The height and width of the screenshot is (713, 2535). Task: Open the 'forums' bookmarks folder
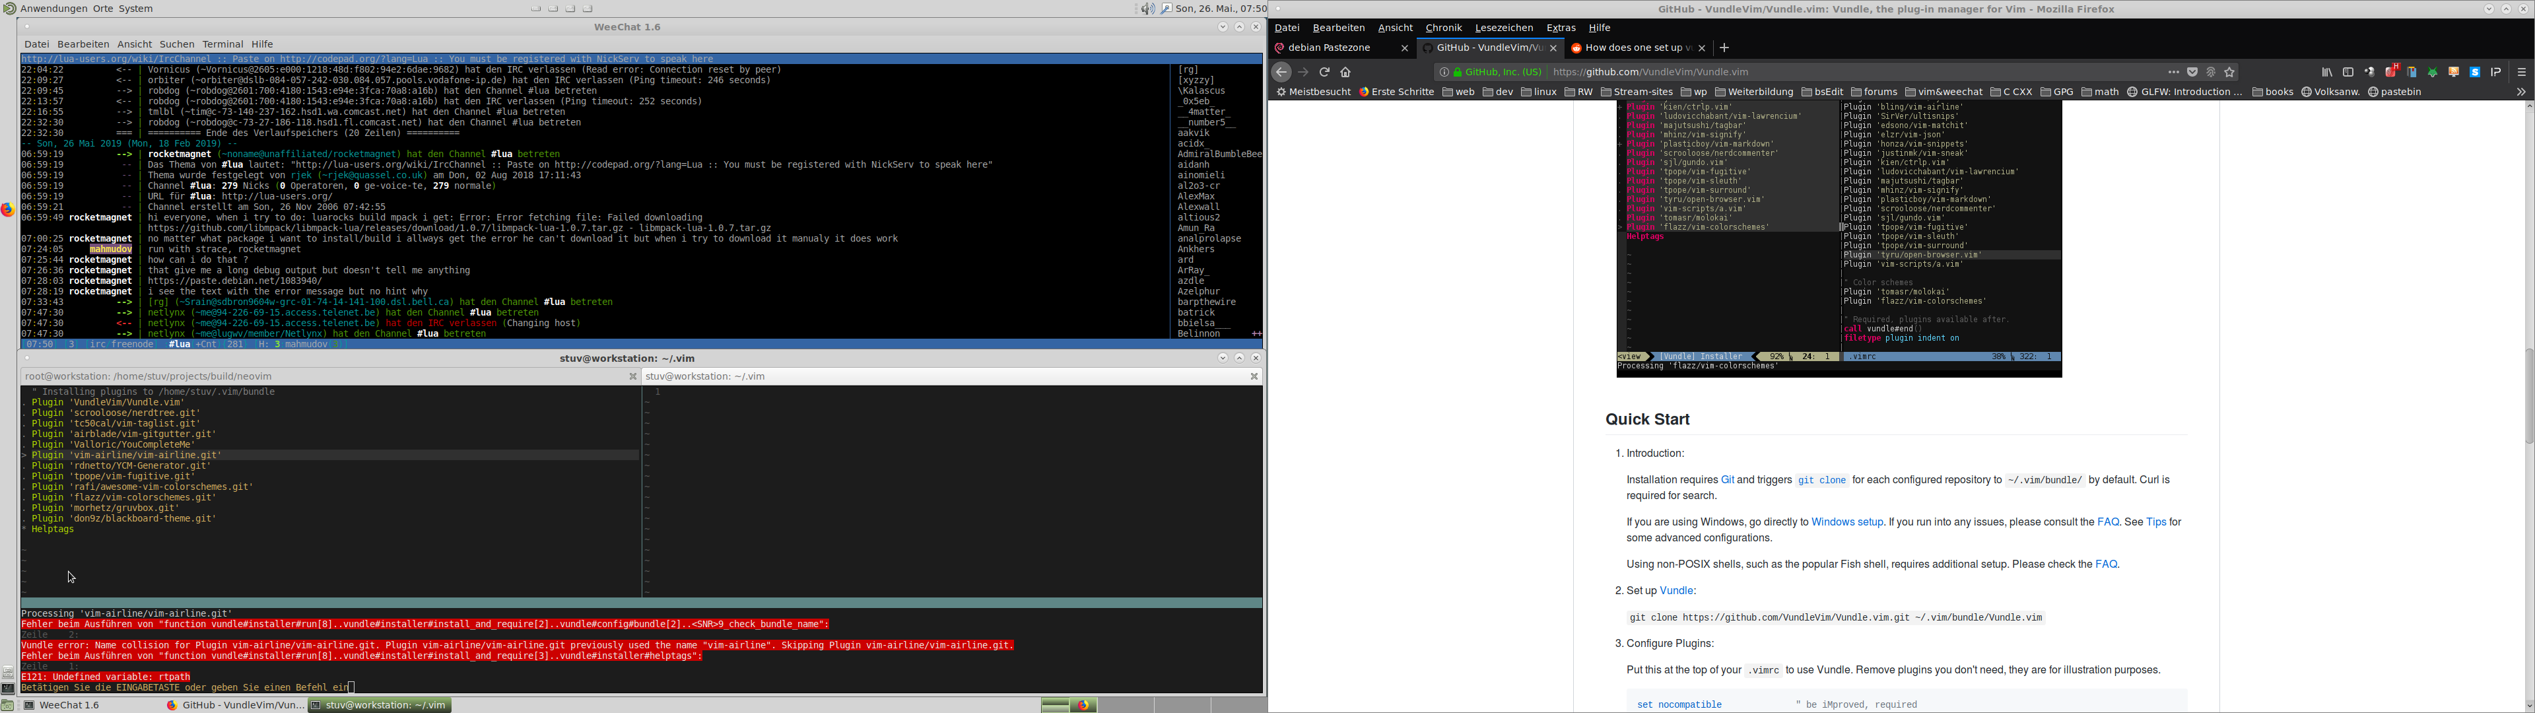1874,92
